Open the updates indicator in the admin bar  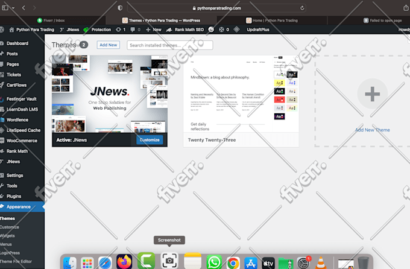(121, 30)
